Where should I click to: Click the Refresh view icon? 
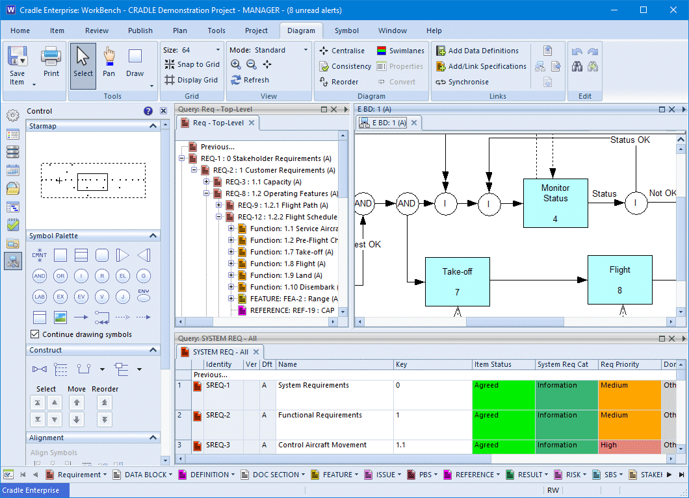(250, 80)
